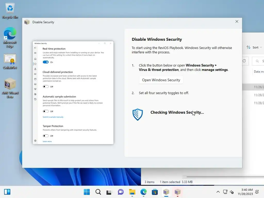Select AME Wizard Beta desktop icon

[10, 88]
